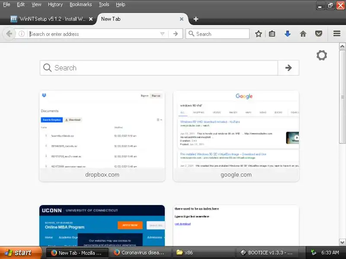Restore down the browser window

click(x=330, y=6)
